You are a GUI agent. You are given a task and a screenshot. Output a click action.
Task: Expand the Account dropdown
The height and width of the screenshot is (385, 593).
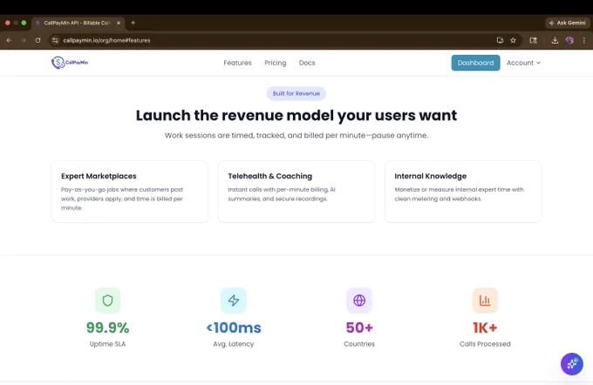point(524,63)
